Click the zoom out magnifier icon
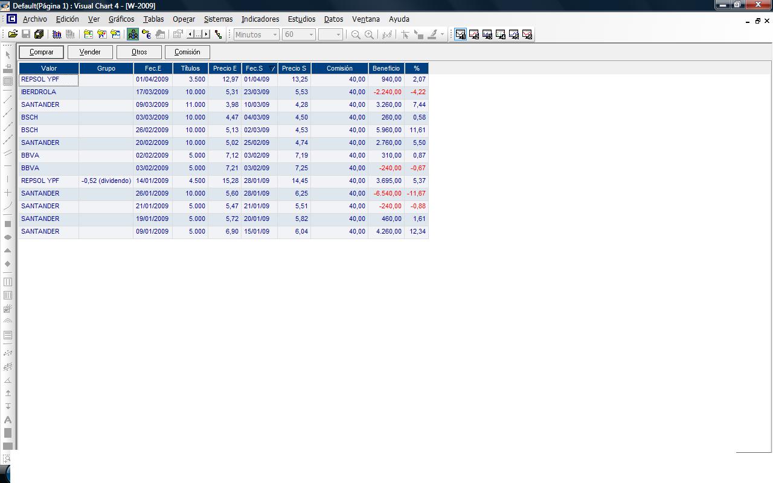This screenshot has width=773, height=483. click(x=356, y=34)
